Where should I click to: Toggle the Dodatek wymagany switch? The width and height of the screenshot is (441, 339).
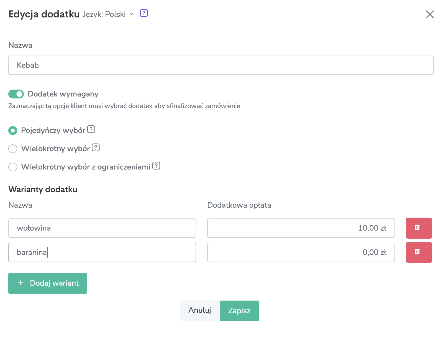[16, 94]
